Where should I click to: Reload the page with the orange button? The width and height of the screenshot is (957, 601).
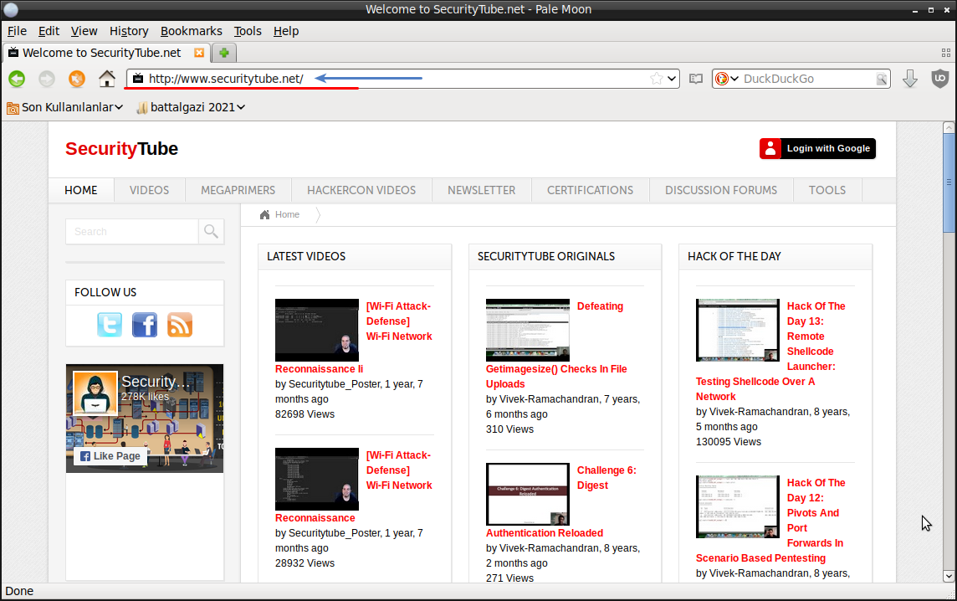tap(77, 79)
